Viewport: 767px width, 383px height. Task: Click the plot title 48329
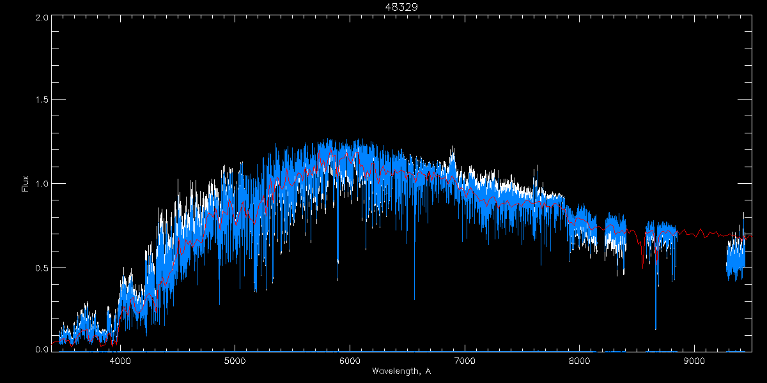pos(401,7)
